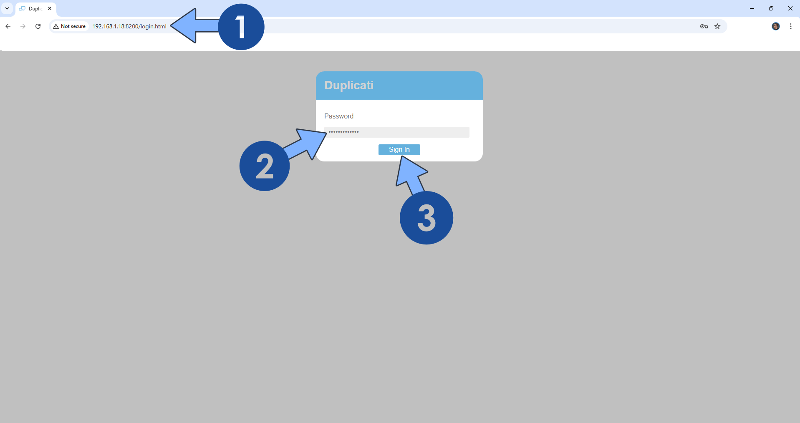The image size is (800, 423).
Task: Focus the address bar URL 192.168.1.18:8200/login.html
Action: [129, 26]
